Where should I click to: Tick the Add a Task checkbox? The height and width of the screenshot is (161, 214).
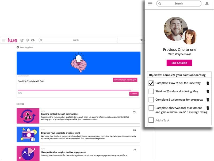(x=151, y=120)
